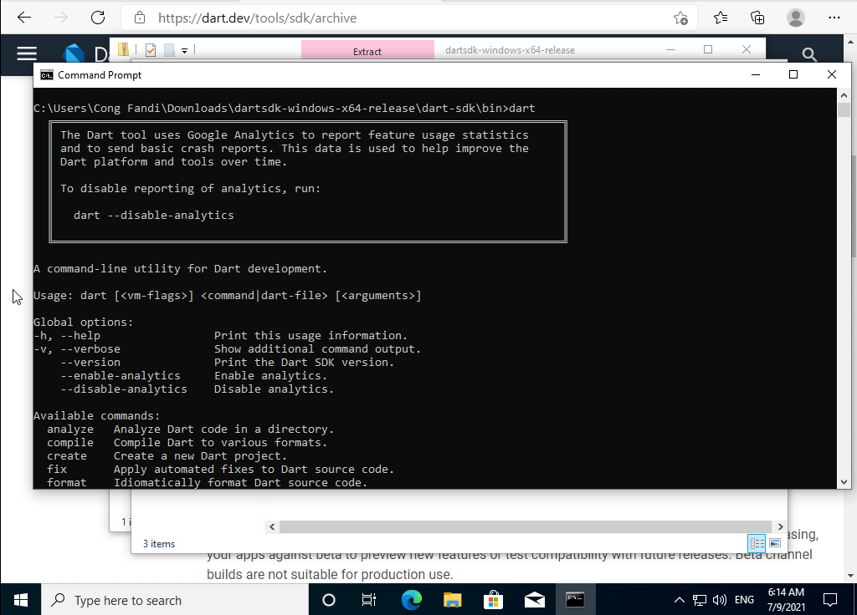This screenshot has height=615, width=857.
Task: Open Edge Collections
Action: (757, 18)
